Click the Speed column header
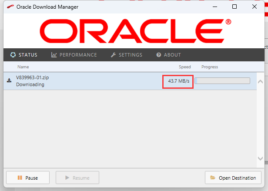This screenshot has height=191, width=268. tap(185, 67)
